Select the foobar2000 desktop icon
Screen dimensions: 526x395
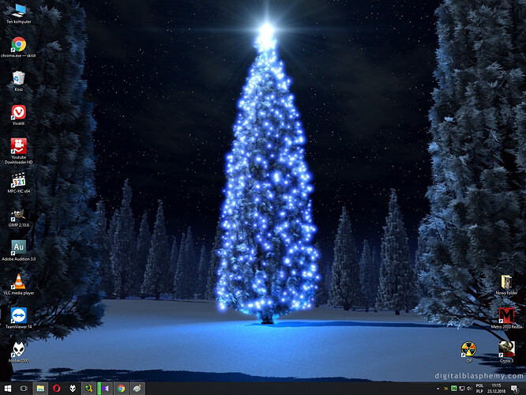[x=18, y=350]
